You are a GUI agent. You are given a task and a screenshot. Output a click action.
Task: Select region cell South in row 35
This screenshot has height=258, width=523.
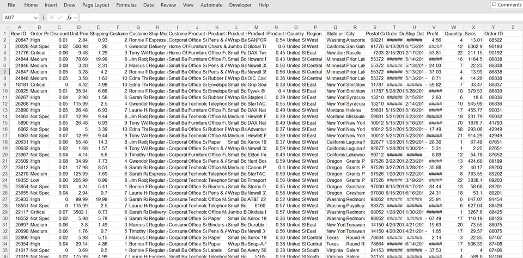315,250
